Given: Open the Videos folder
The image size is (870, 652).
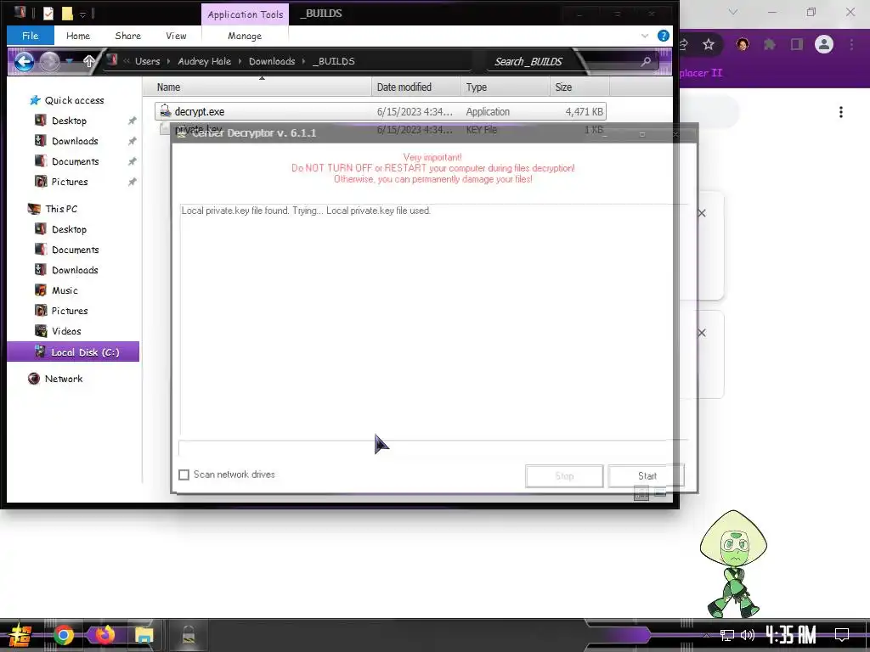Looking at the screenshot, I should pyautogui.click(x=66, y=332).
